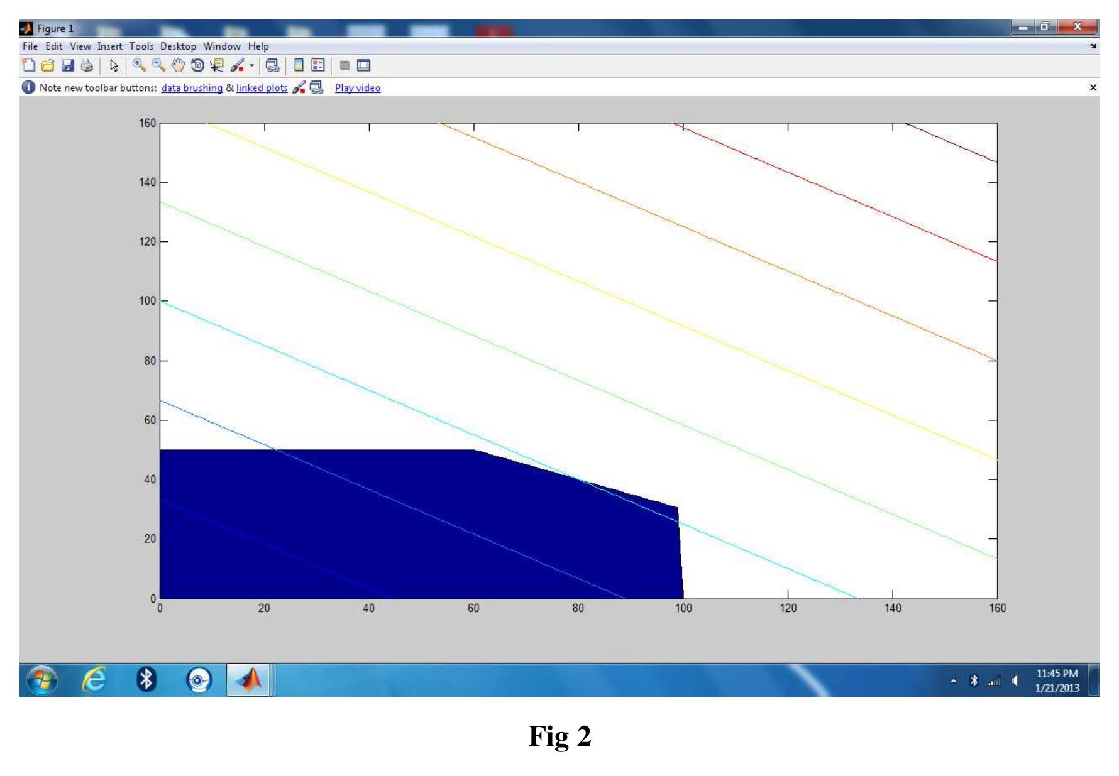The width and height of the screenshot is (1119, 776).
Task: Click the "Play video" link
Action: (x=357, y=88)
